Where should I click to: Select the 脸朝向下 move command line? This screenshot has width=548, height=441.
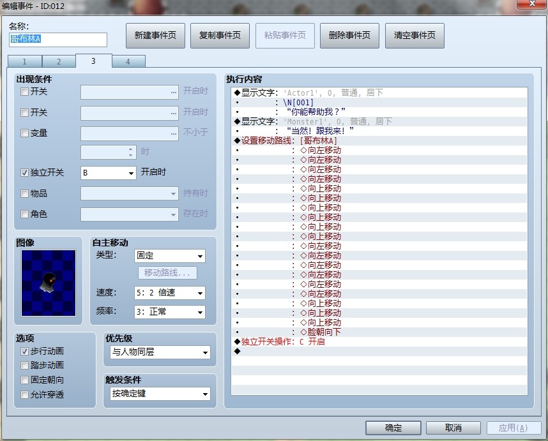379,332
